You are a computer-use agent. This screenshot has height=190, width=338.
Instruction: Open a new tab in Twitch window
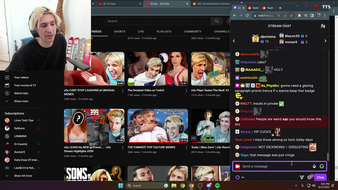coord(280,8)
